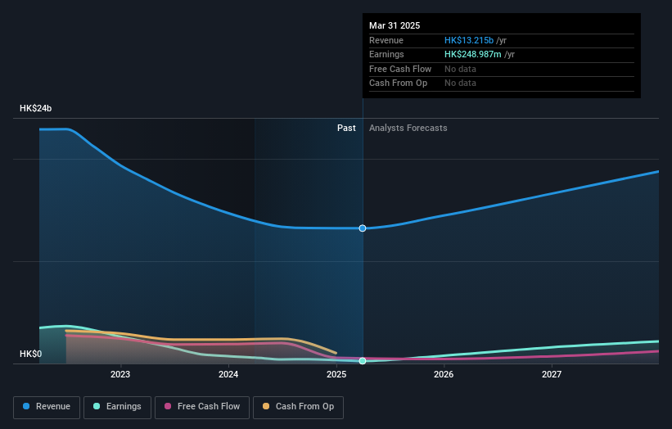The height and width of the screenshot is (429, 672).
Task: Toggle the Free Cash Flow legend series
Action: pos(202,407)
